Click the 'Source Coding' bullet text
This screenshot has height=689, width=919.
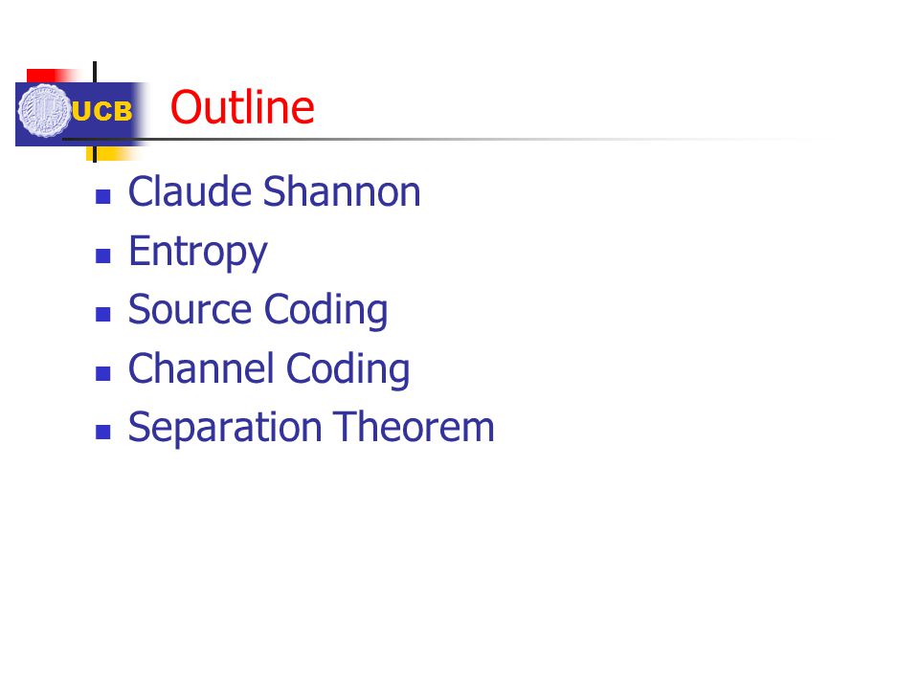(x=258, y=310)
